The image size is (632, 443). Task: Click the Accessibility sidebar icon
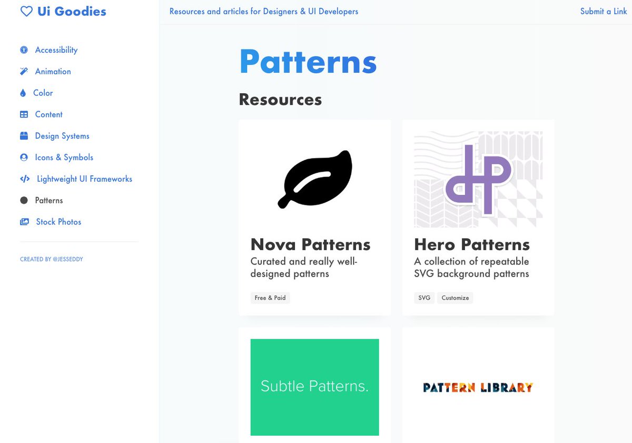pos(24,50)
